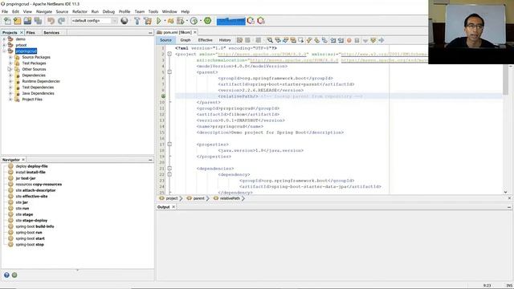Click the New Project toolbar icon

(x=18, y=21)
